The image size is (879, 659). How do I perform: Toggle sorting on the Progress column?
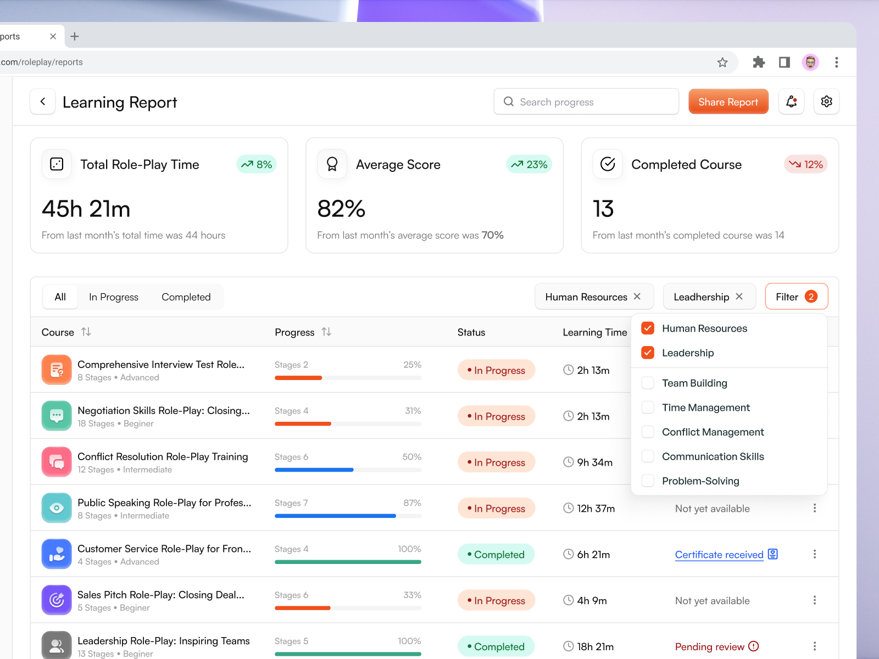coord(326,332)
